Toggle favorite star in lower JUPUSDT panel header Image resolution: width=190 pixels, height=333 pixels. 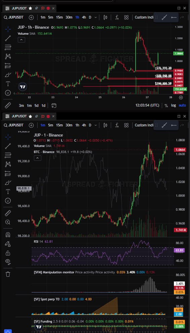click(x=30, y=116)
